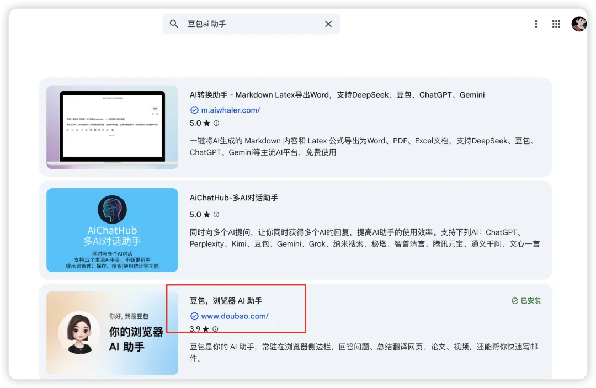Click verified badge beside www.doubao.com/
The height and width of the screenshot is (388, 596).
pyautogui.click(x=194, y=316)
